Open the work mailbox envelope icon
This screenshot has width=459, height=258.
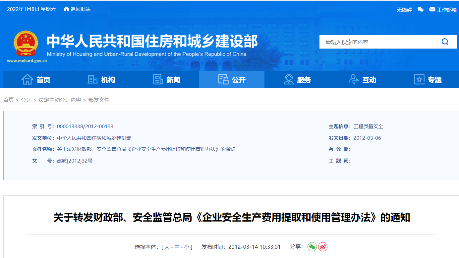click(x=432, y=9)
